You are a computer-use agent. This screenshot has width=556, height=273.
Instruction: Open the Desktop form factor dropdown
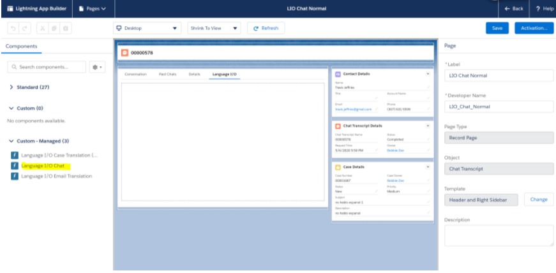(147, 28)
